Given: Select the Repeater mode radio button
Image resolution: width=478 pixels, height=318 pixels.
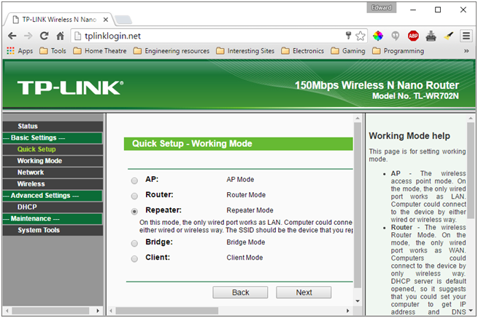Looking at the screenshot, I should (134, 211).
